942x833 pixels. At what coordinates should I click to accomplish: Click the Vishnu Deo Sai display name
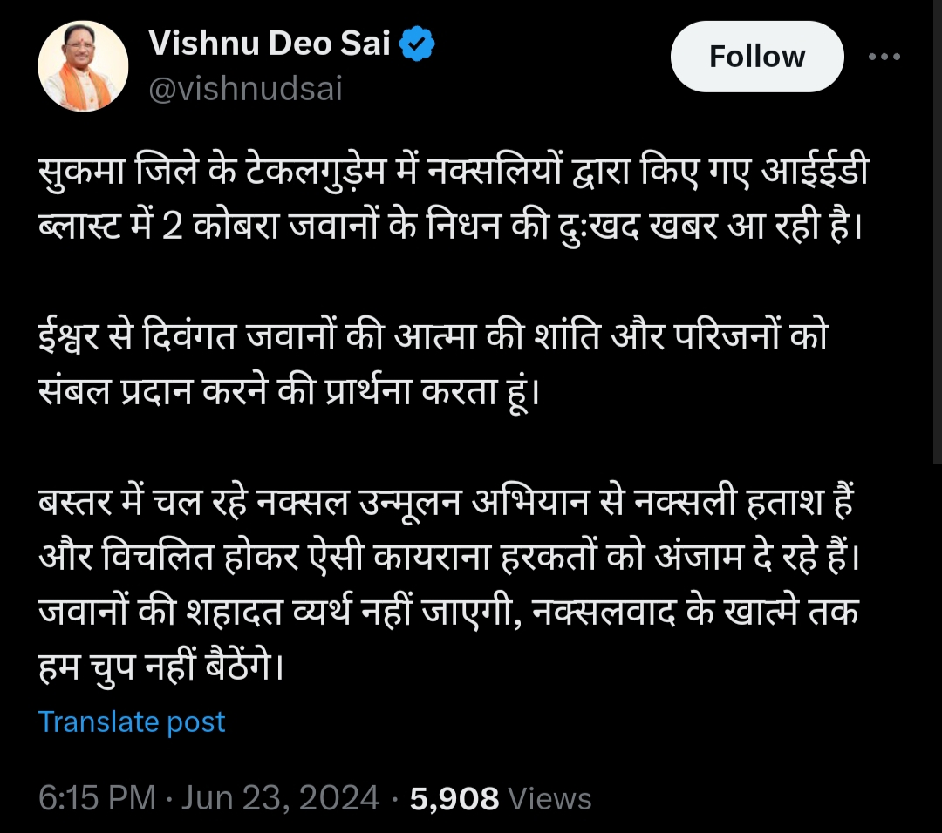click(x=270, y=44)
